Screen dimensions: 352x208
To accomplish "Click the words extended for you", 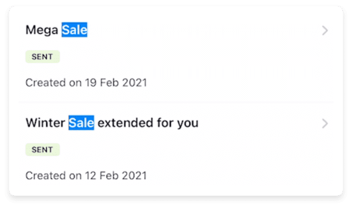I will pyautogui.click(x=148, y=123).
